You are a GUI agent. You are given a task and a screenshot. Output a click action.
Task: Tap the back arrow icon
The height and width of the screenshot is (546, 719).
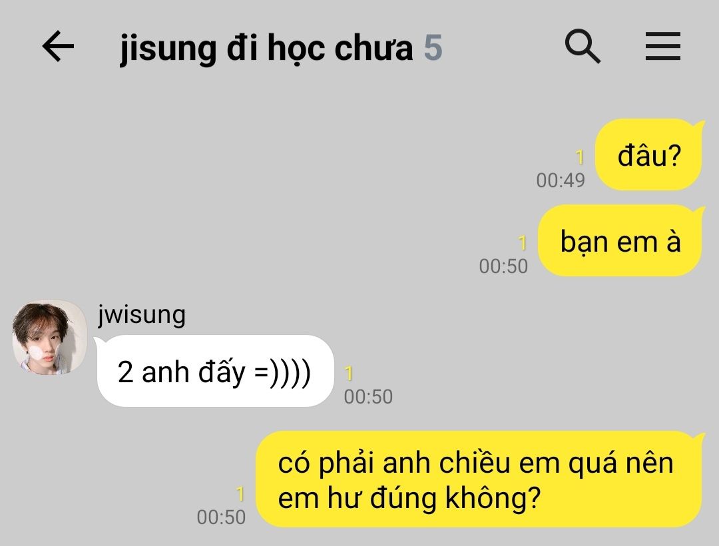pos(58,46)
